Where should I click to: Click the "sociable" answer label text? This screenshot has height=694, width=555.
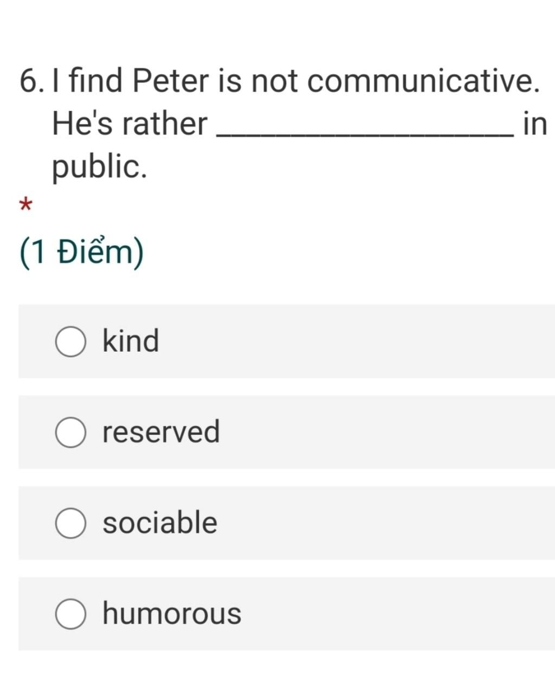(x=160, y=522)
